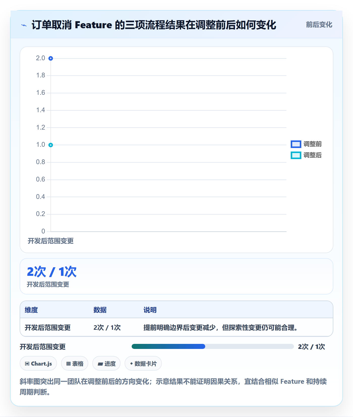
Task: Click the 前后变化 label in header
Action: click(319, 25)
